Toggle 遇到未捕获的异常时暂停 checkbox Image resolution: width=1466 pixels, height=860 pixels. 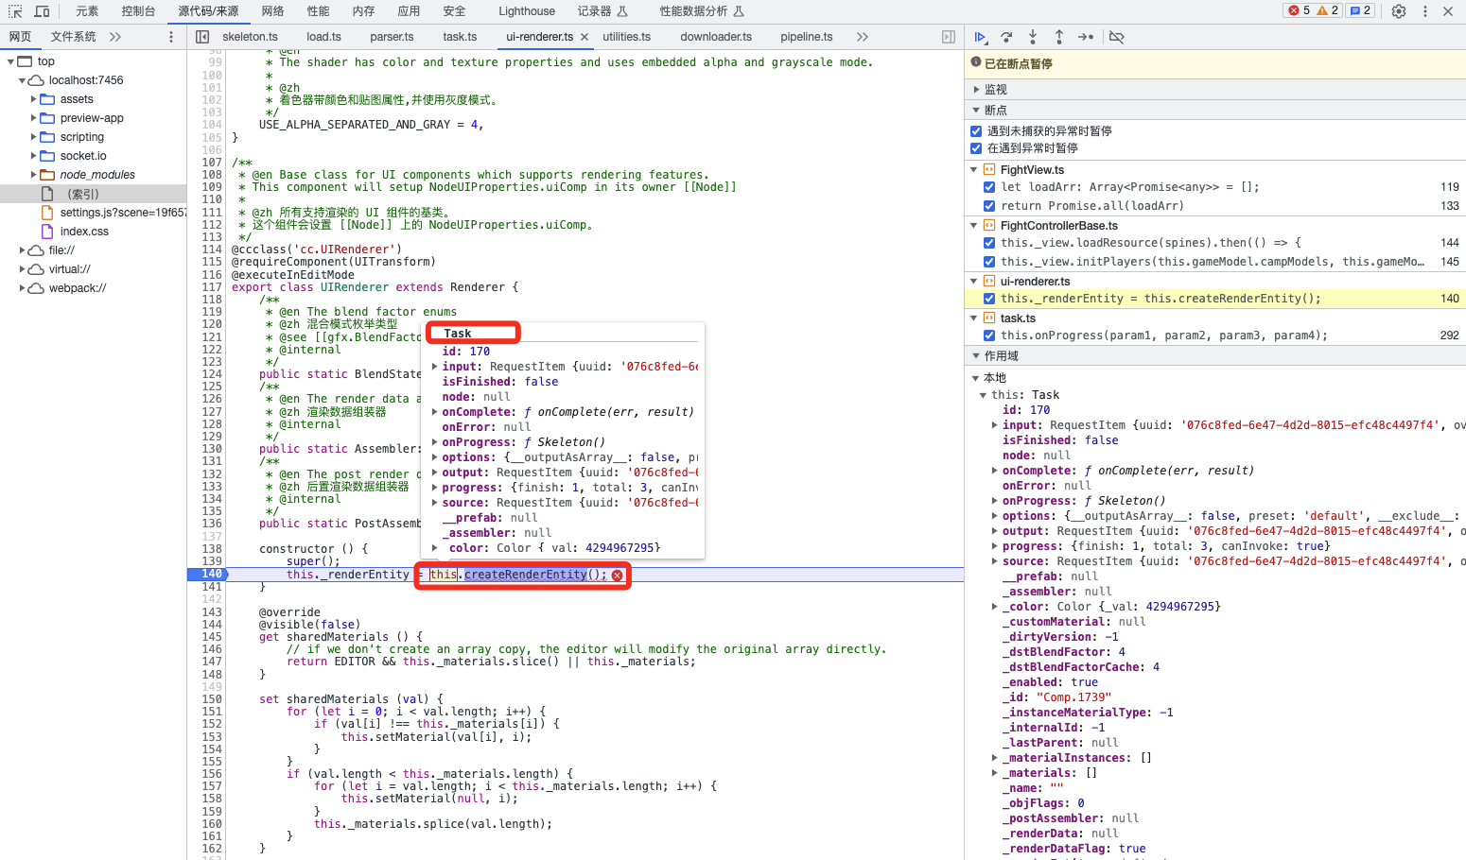[x=976, y=131]
